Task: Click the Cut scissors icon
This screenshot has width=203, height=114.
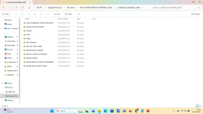Action: [x=16, y=14]
